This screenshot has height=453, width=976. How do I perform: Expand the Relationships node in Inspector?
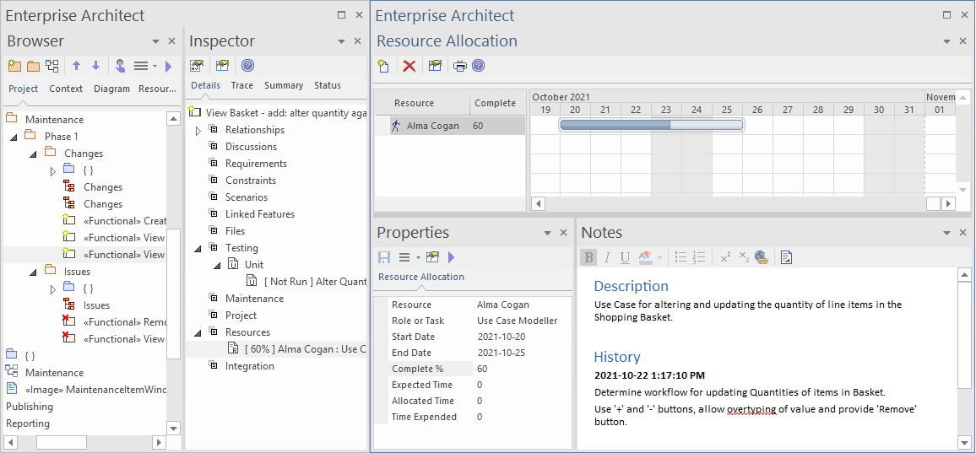[x=198, y=131]
